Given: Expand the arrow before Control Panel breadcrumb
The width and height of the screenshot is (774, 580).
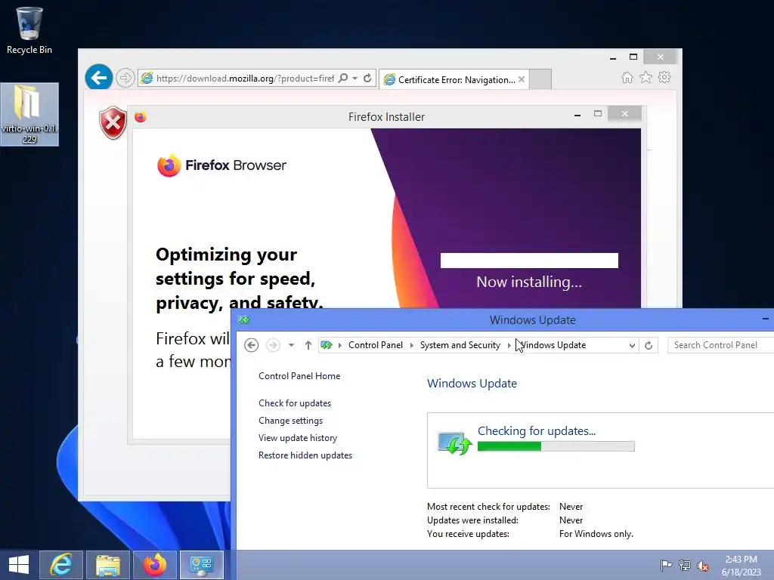Looking at the screenshot, I should (x=339, y=345).
